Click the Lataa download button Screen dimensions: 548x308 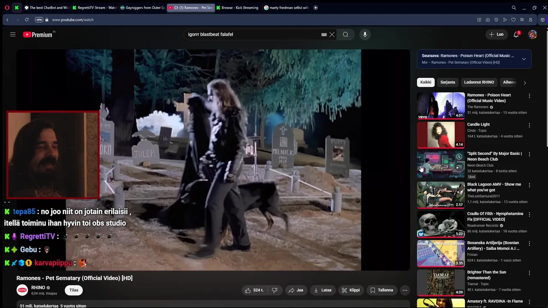[x=323, y=290]
